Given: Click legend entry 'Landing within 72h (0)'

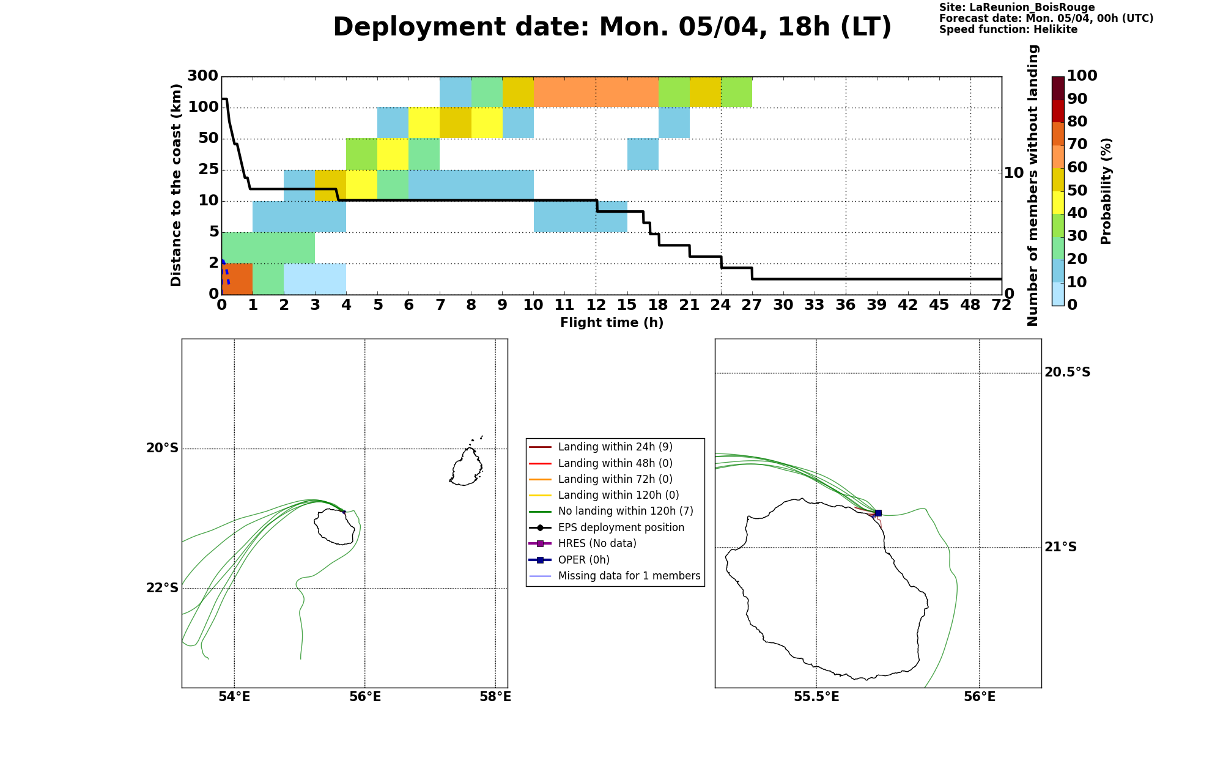Looking at the screenshot, I should [615, 479].
